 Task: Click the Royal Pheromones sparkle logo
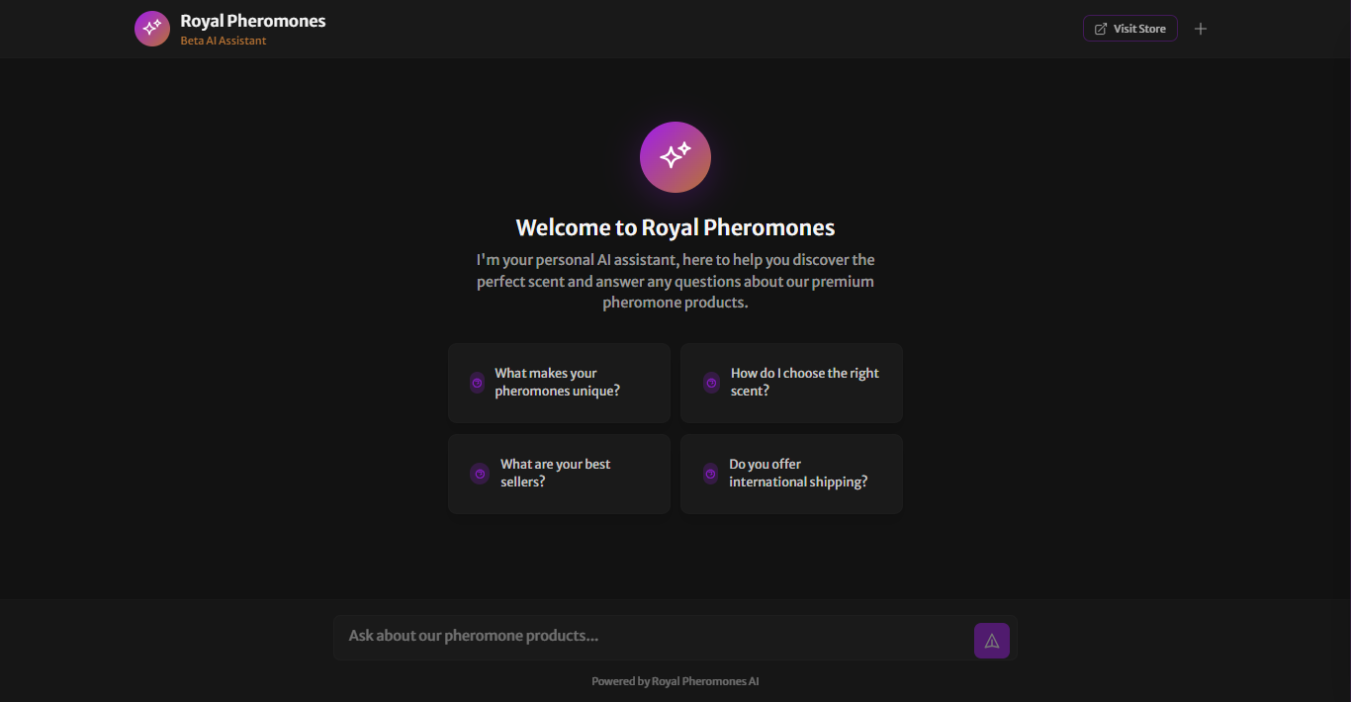(x=151, y=28)
